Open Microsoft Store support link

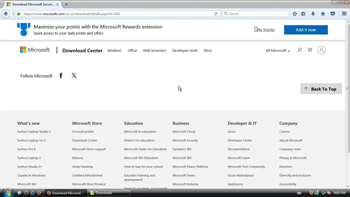(89, 149)
